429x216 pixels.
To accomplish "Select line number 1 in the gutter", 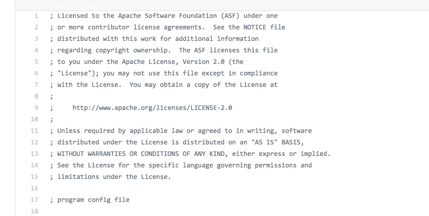I will [36, 16].
